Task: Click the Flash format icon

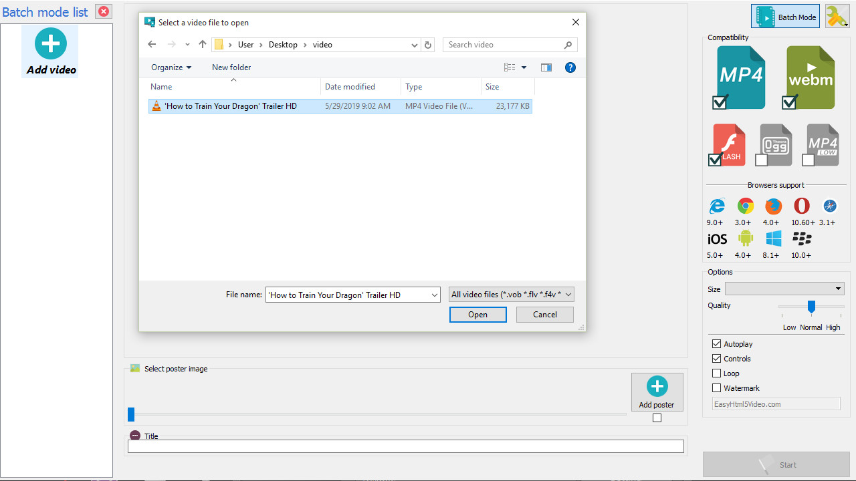Action: click(x=730, y=143)
